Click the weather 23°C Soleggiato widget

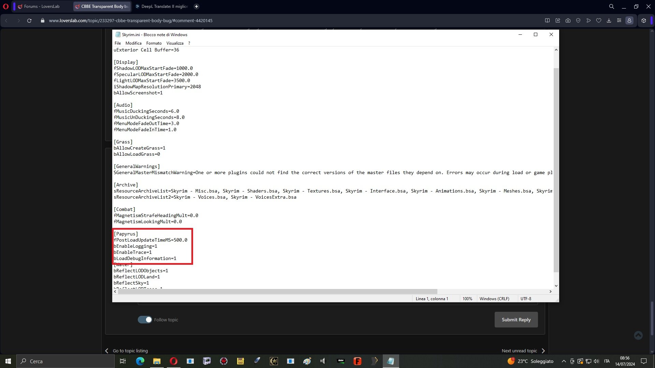(x=530, y=361)
